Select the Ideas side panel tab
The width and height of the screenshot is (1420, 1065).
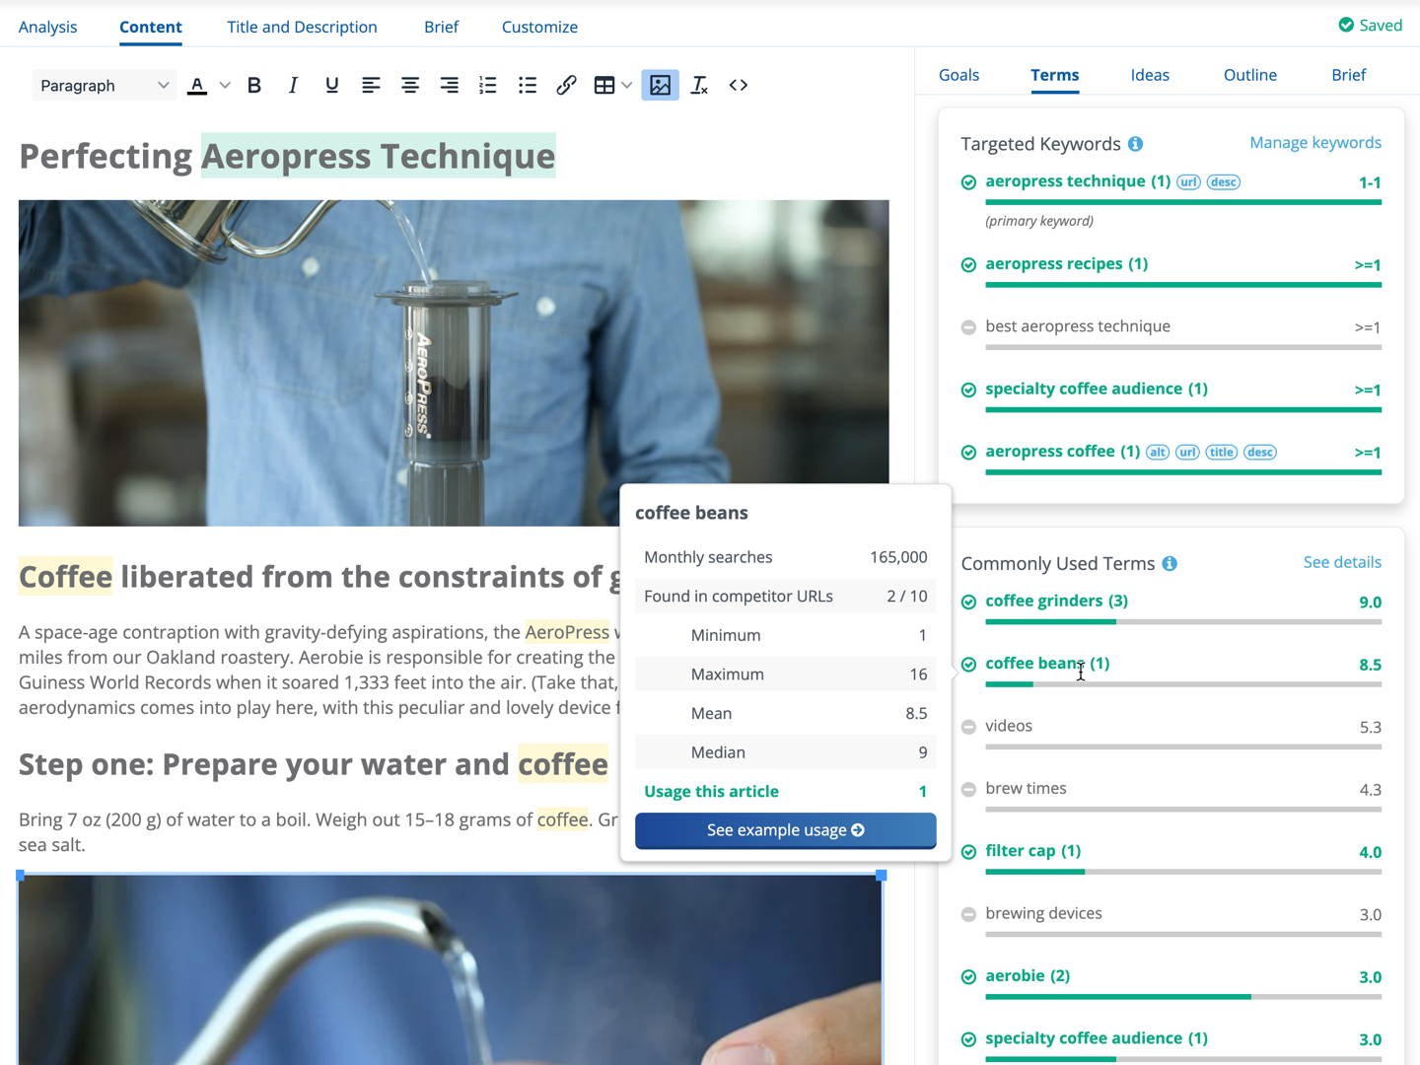click(x=1150, y=75)
